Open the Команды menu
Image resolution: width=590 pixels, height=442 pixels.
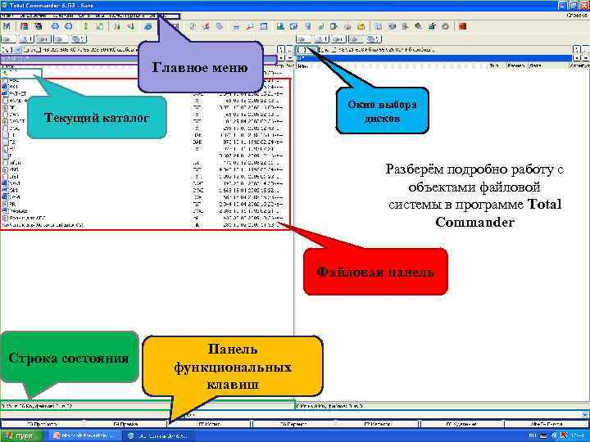point(62,16)
